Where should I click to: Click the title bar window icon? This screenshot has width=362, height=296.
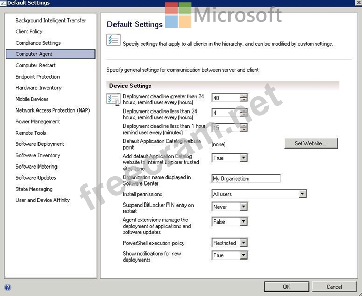click(x=3, y=3)
